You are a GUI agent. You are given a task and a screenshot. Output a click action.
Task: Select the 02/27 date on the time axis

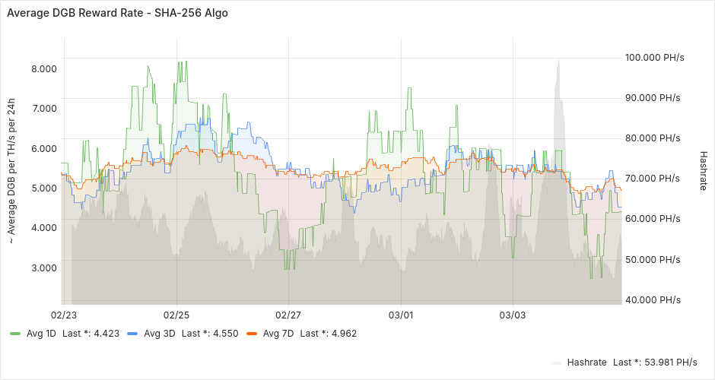click(x=288, y=315)
